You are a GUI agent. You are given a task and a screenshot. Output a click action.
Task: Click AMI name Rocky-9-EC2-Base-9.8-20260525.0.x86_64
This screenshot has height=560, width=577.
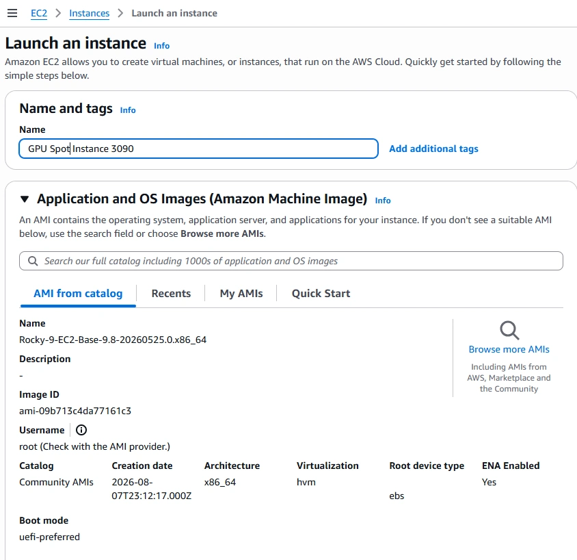113,340
